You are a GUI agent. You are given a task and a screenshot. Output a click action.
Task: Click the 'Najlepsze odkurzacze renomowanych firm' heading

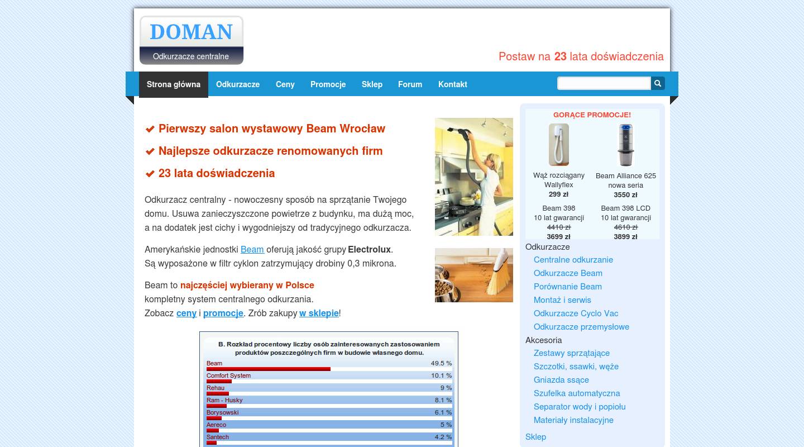[x=271, y=151]
